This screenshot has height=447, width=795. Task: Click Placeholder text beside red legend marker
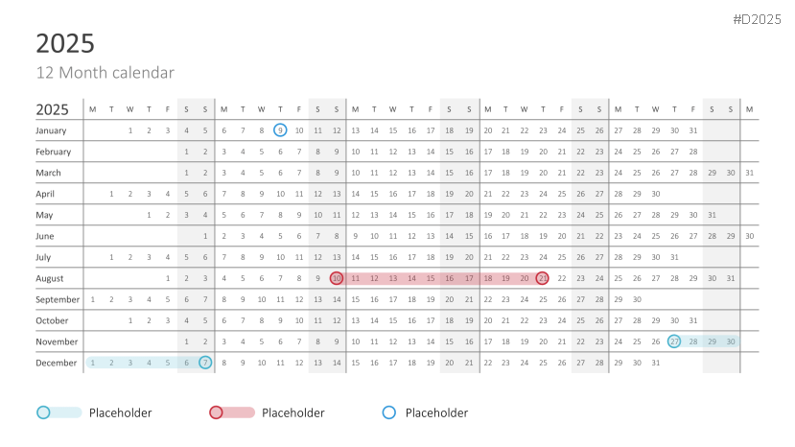pos(292,412)
